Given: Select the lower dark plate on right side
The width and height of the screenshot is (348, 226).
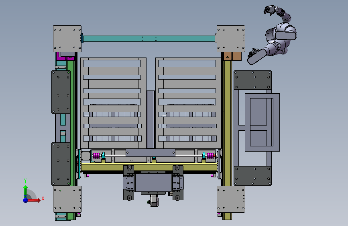Looking at the screenshot, I should 252,176.
